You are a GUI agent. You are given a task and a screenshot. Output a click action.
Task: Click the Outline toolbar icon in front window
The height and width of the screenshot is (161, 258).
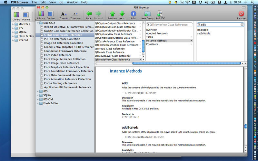click(x=51, y=14)
